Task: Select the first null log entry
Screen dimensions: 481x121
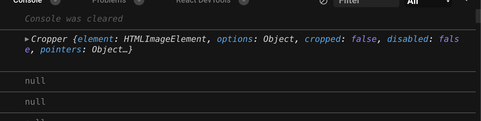Action: (238, 81)
